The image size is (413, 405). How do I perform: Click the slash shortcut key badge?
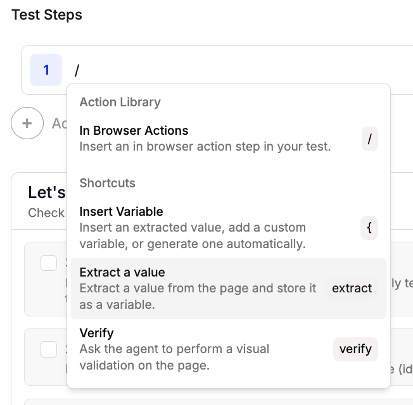click(x=369, y=139)
